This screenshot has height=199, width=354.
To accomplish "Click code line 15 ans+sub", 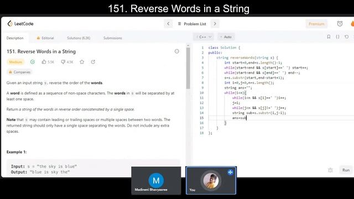I will pos(240,118).
